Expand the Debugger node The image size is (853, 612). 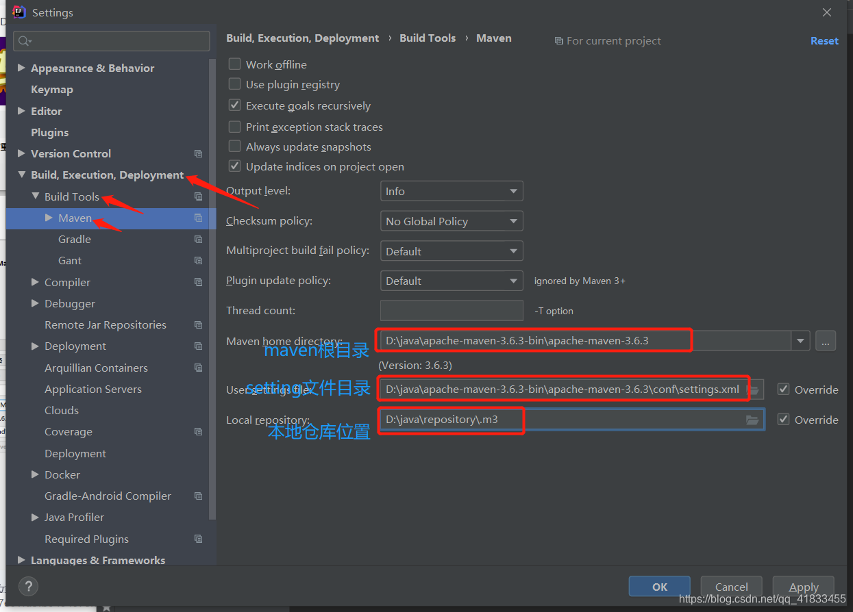pyautogui.click(x=35, y=303)
